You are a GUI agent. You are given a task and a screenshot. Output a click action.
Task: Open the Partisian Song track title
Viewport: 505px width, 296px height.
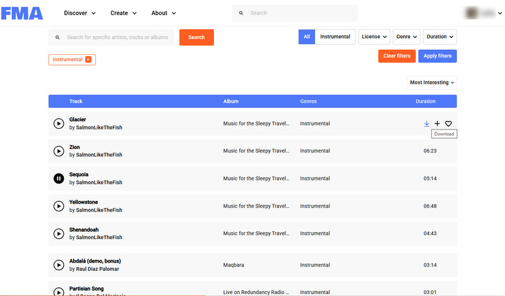click(86, 289)
